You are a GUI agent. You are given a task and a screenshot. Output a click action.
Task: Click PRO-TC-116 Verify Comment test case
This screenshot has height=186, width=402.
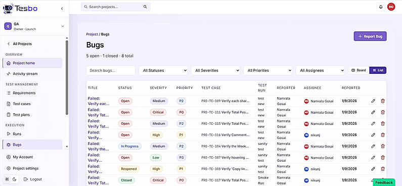[226, 135]
